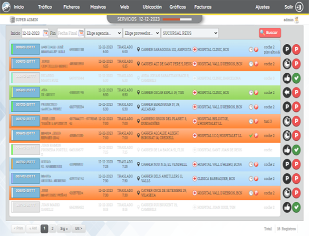Click red P icon for Carrer Alt de Sant Pere row
Screen dimensions: 309x236
(x=296, y=64)
